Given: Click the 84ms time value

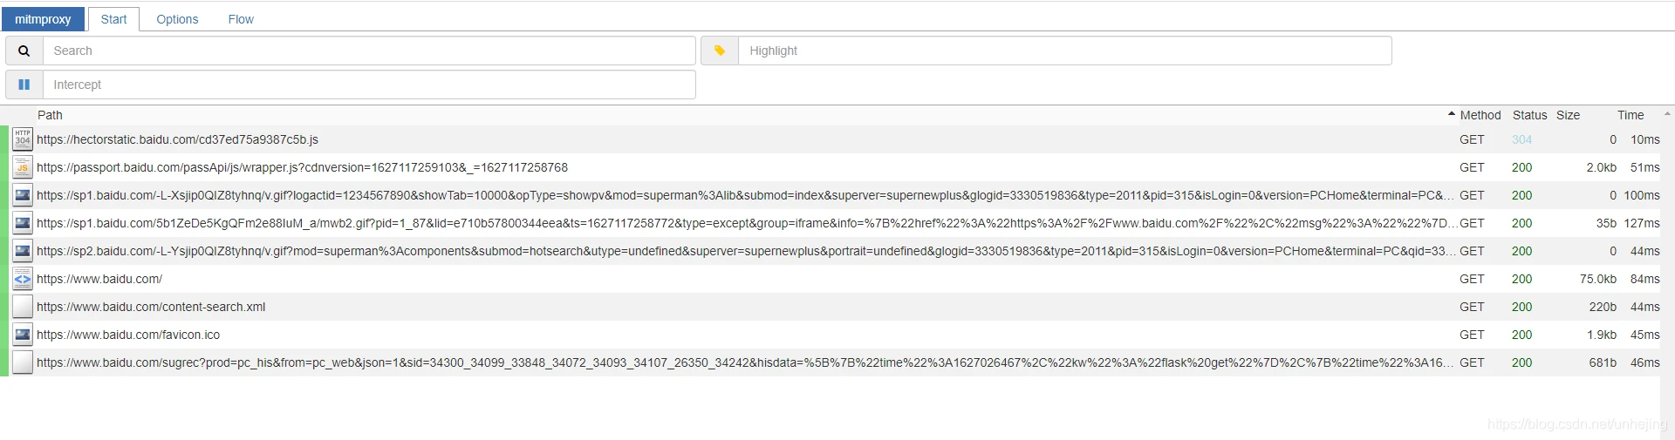Looking at the screenshot, I should (x=1645, y=279).
